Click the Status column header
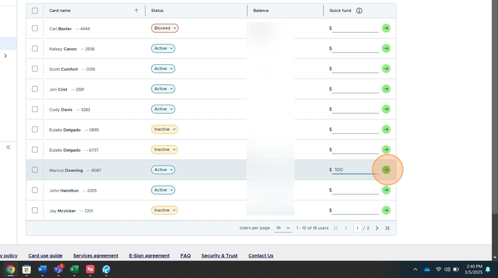498x278 pixels. tap(157, 11)
